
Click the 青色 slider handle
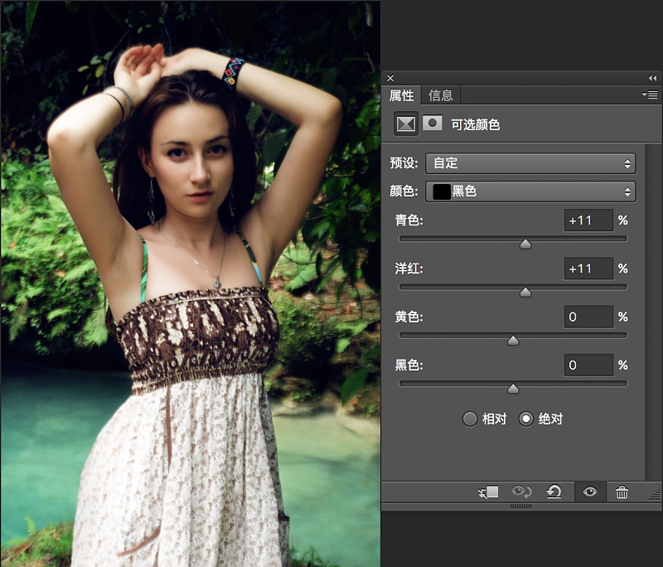point(525,244)
